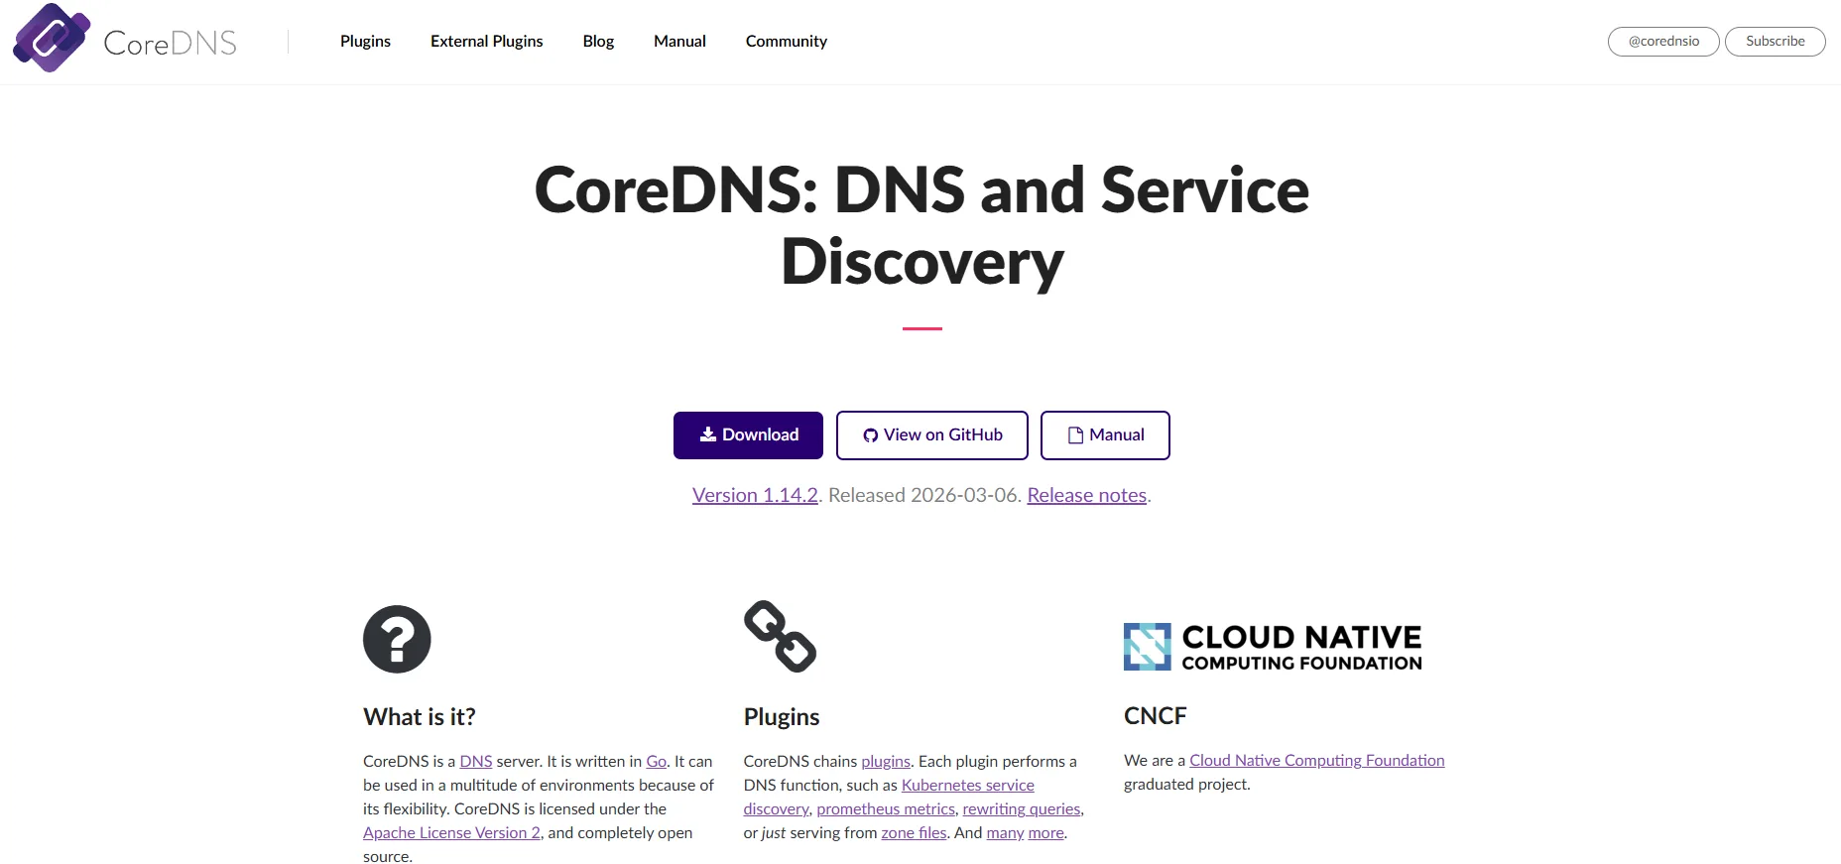Open the Community nav item
The width and height of the screenshot is (1841, 864).
(x=787, y=41)
